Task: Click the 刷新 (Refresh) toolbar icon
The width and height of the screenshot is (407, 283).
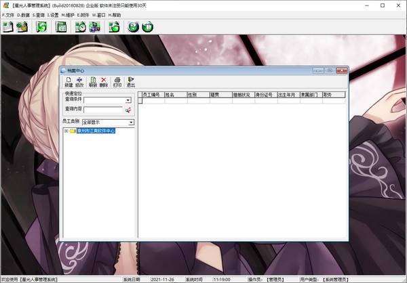Action: (92, 82)
